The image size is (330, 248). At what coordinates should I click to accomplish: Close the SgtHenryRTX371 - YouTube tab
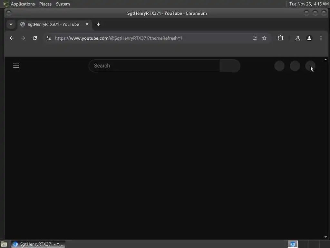pyautogui.click(x=87, y=24)
